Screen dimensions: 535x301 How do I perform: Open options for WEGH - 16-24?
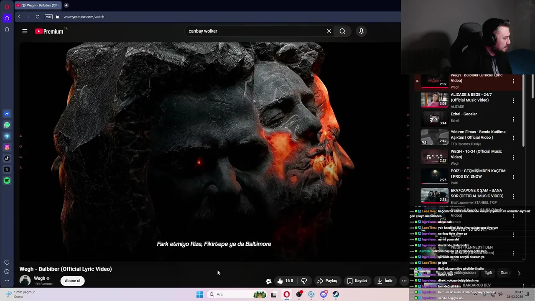(x=513, y=157)
